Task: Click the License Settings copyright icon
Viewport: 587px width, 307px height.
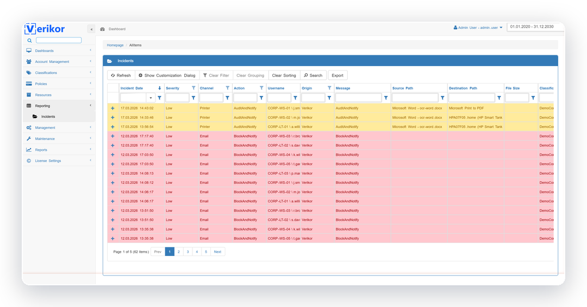Action: 29,161
